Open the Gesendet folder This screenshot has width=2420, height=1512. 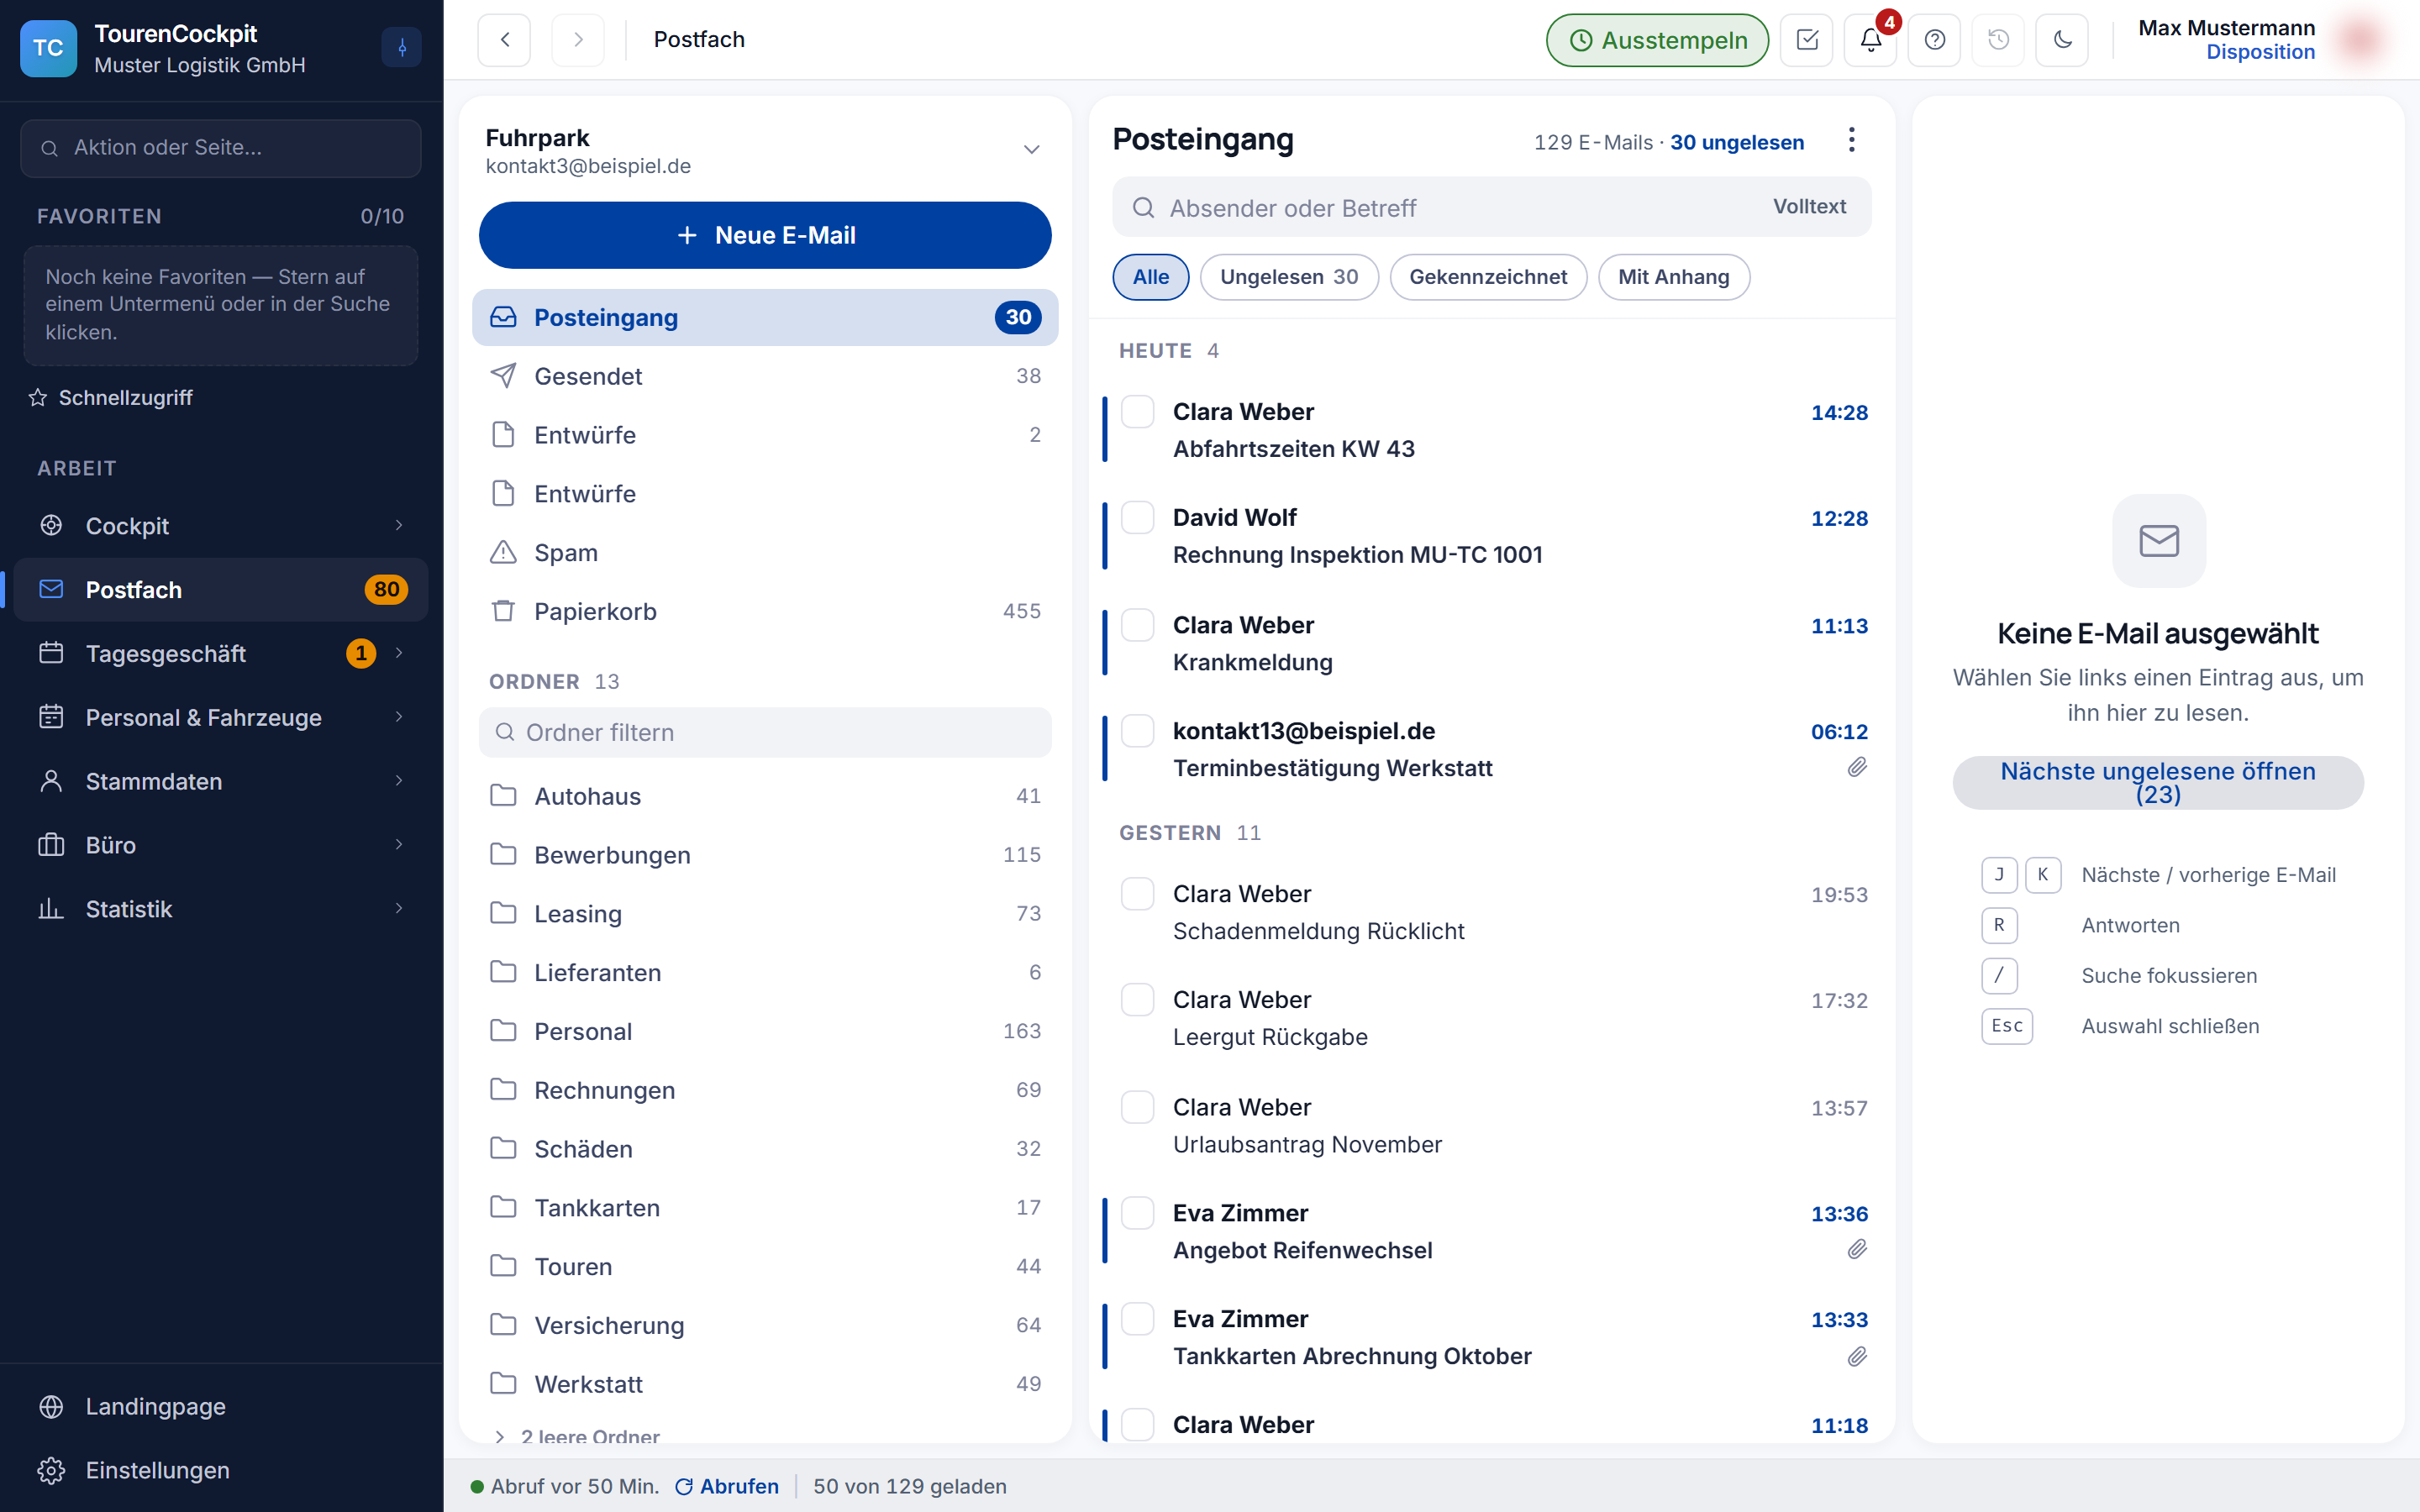click(765, 376)
